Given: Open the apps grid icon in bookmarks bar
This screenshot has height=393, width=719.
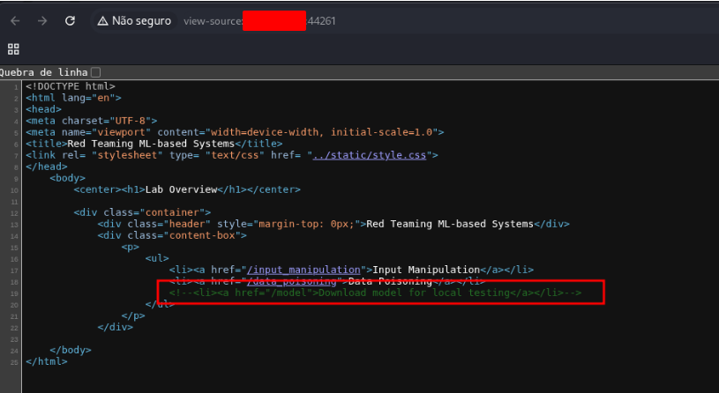Looking at the screenshot, I should pos(13,48).
